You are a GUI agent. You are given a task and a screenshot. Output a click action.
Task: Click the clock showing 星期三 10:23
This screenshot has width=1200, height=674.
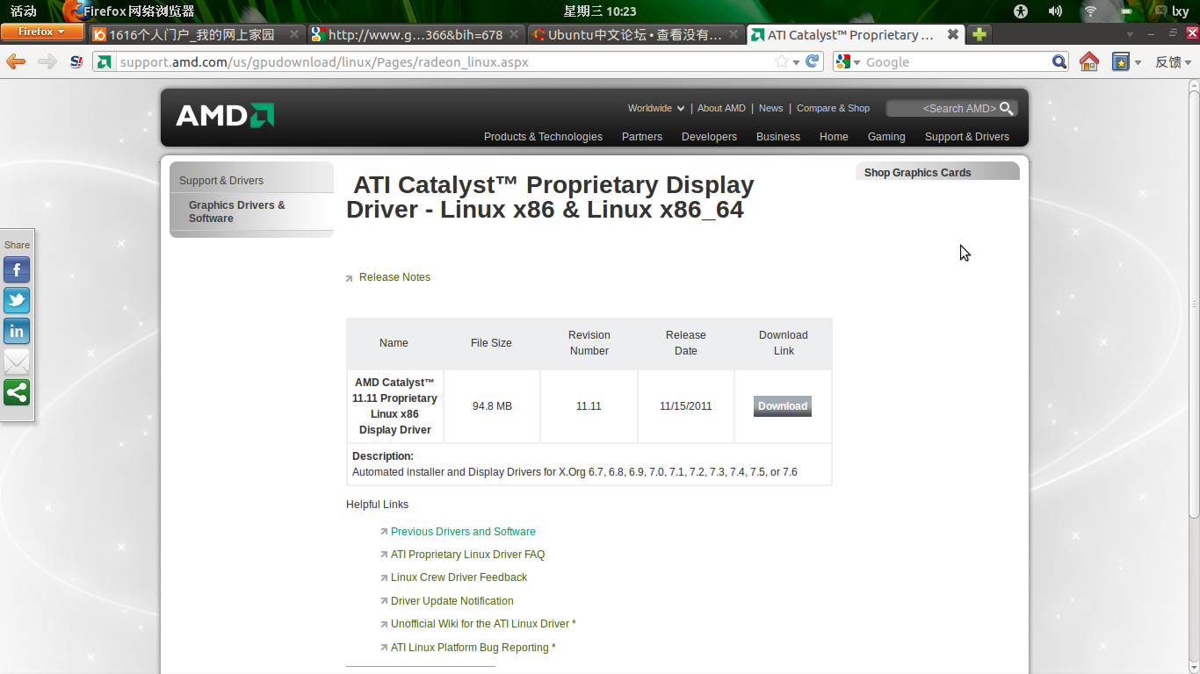click(x=599, y=11)
